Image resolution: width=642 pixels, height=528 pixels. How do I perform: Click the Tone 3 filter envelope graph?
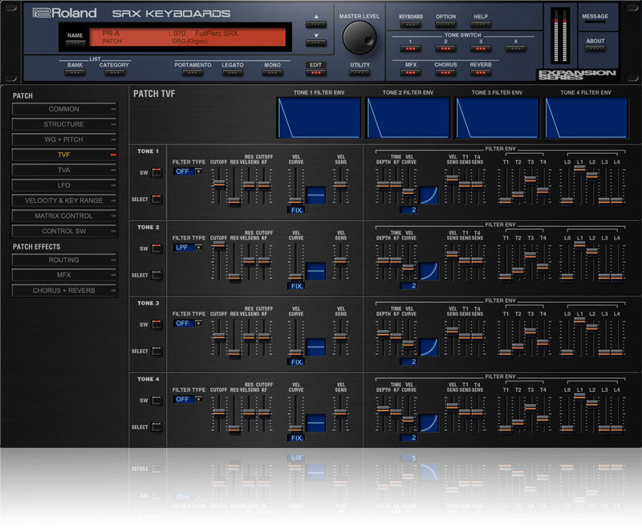pos(497,118)
